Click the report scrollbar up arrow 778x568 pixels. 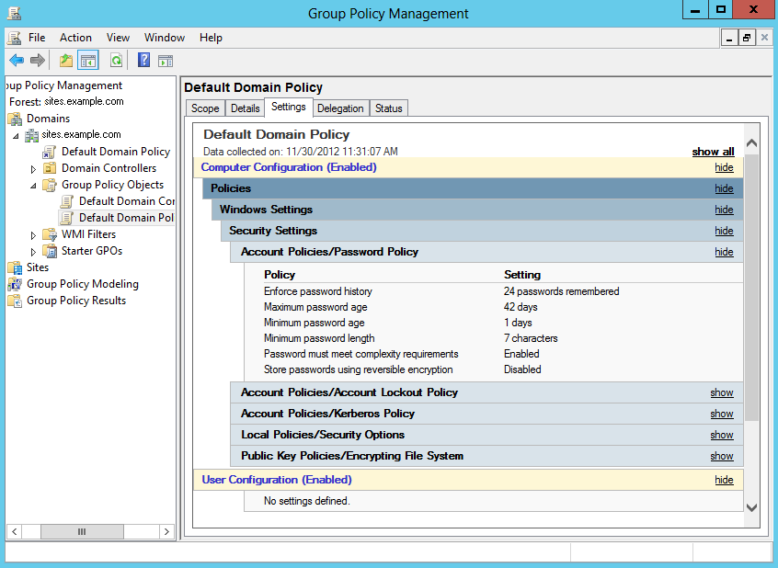(x=751, y=143)
